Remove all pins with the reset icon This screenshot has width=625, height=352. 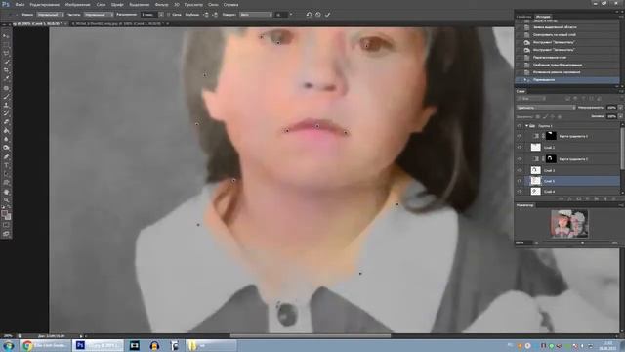(309, 15)
